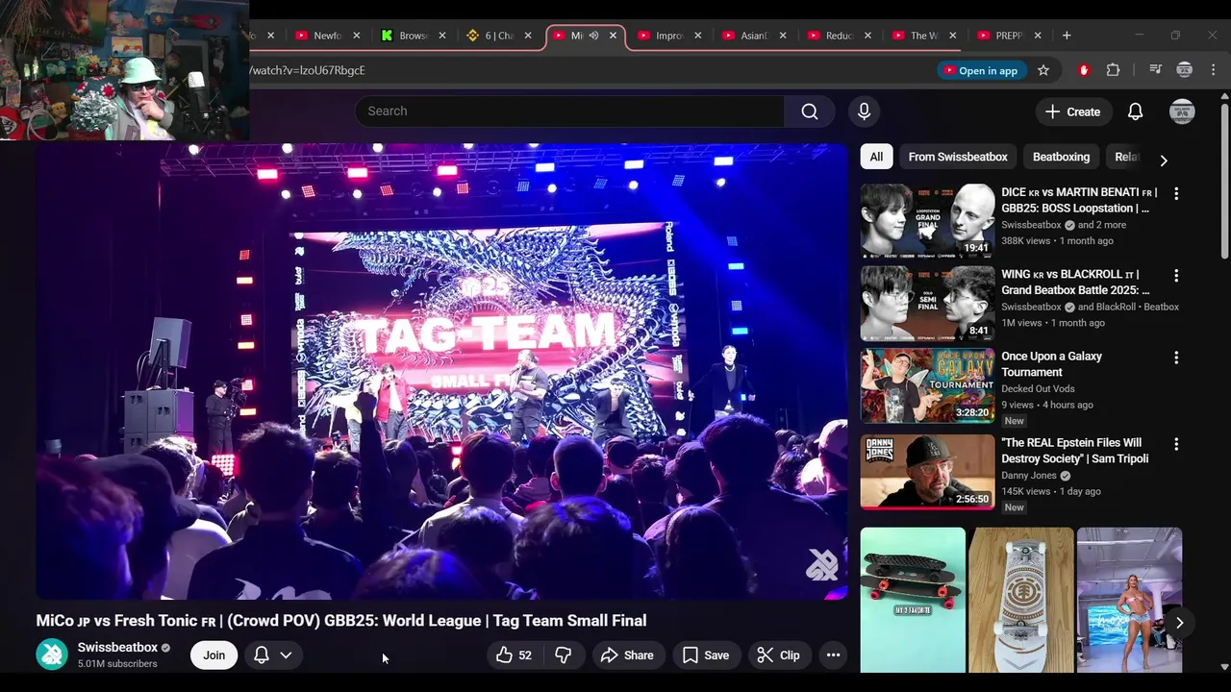Screen dimensions: 1231x692
Task: Open REAL Epstein Files video thumbnail
Action: point(927,472)
